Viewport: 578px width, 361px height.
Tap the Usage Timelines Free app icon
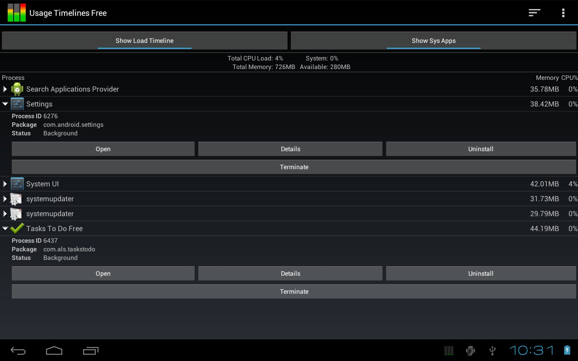[x=17, y=13]
